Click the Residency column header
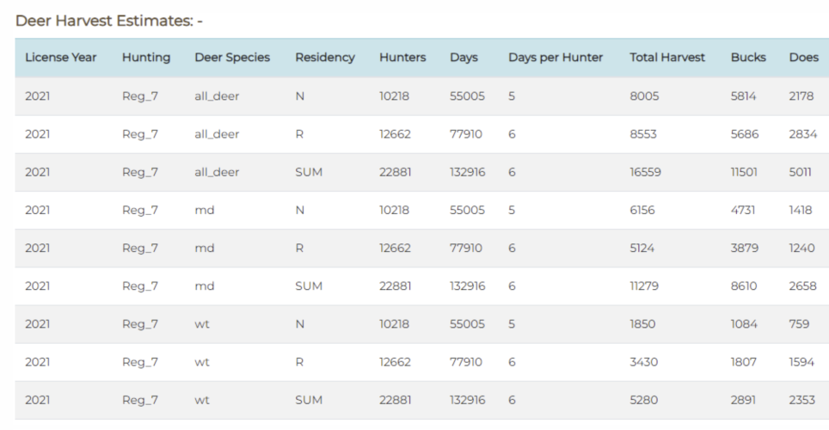 324,57
